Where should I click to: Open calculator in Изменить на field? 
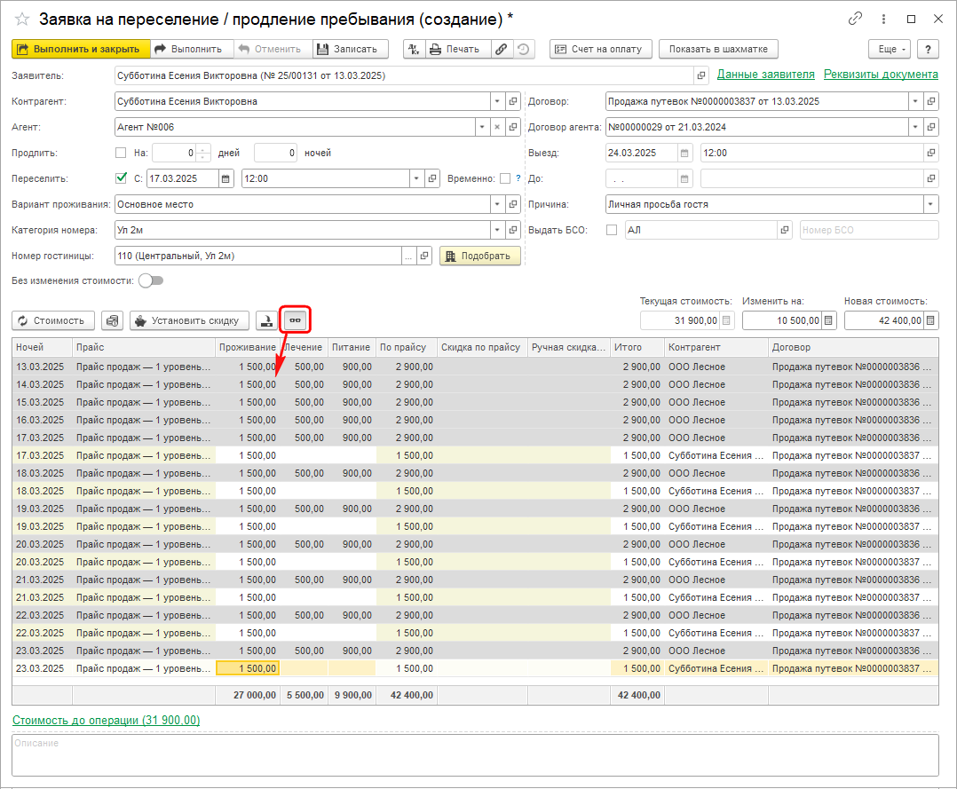coord(829,320)
